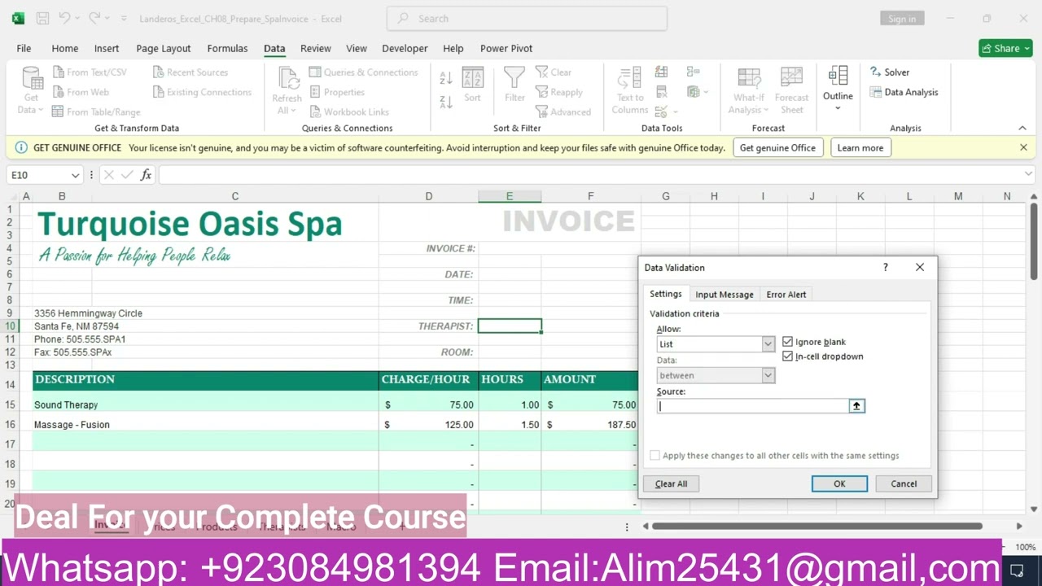
Task: Open Data Validation dropdown arrow in ribbon
Action: point(676,112)
